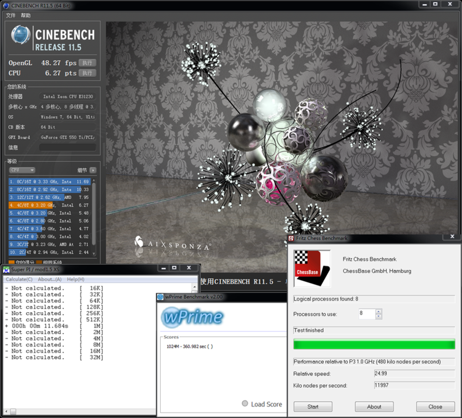
Task: Click the Super PI title bar icon
Action: click(x=6, y=269)
